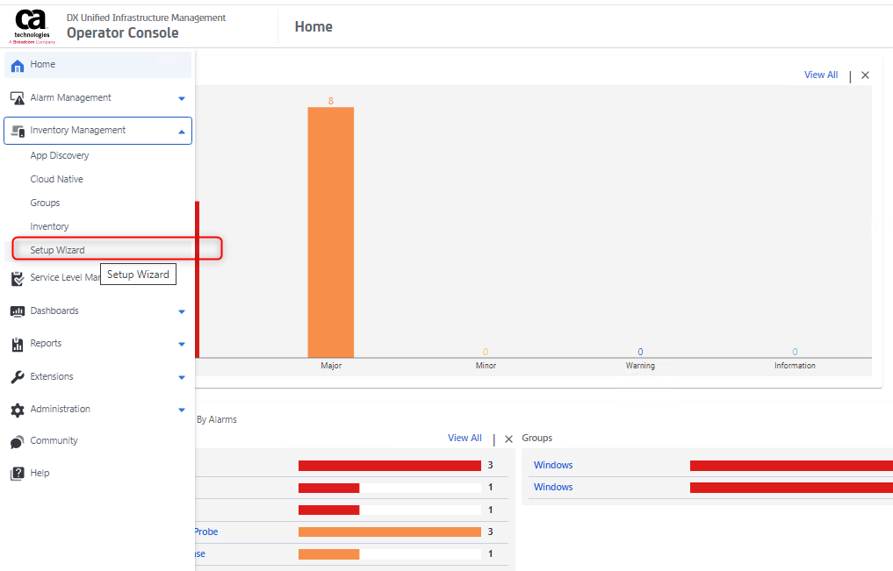Select App Discovery menu item

point(60,155)
